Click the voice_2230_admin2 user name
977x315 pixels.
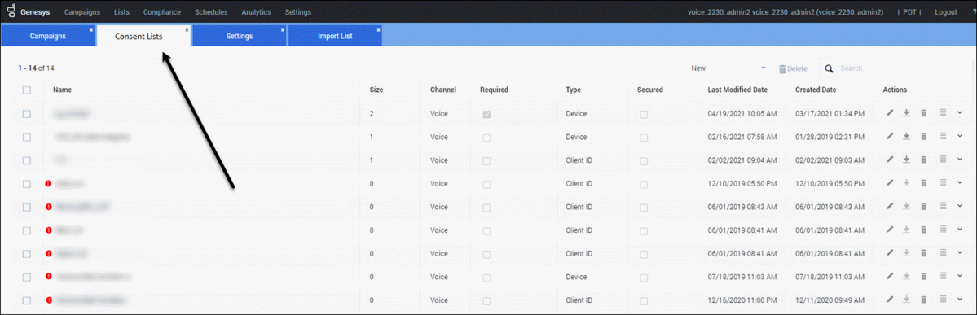pyautogui.click(x=785, y=12)
